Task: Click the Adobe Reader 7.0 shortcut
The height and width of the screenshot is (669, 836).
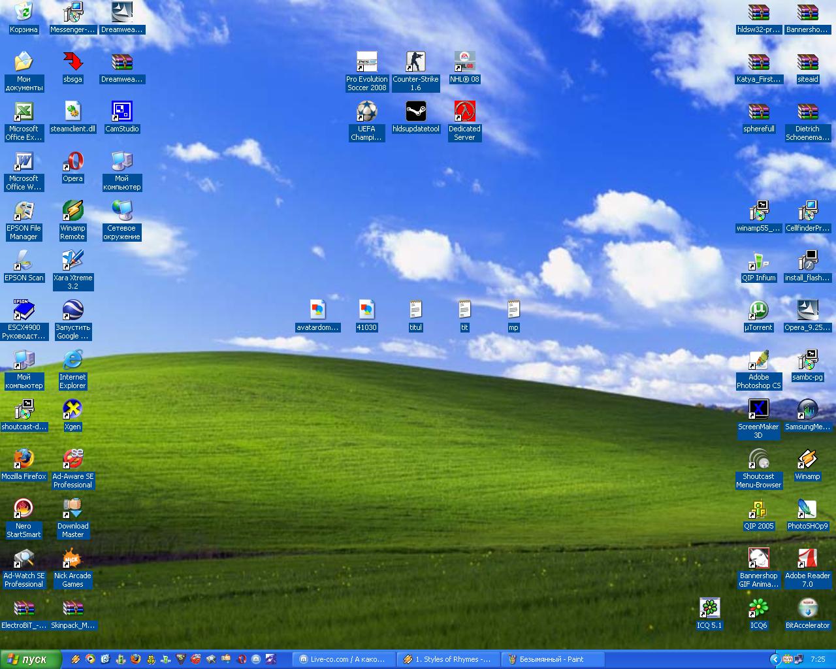Action: click(807, 559)
